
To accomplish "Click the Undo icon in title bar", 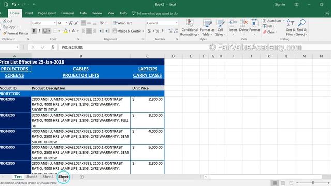I will tap(14, 4).
